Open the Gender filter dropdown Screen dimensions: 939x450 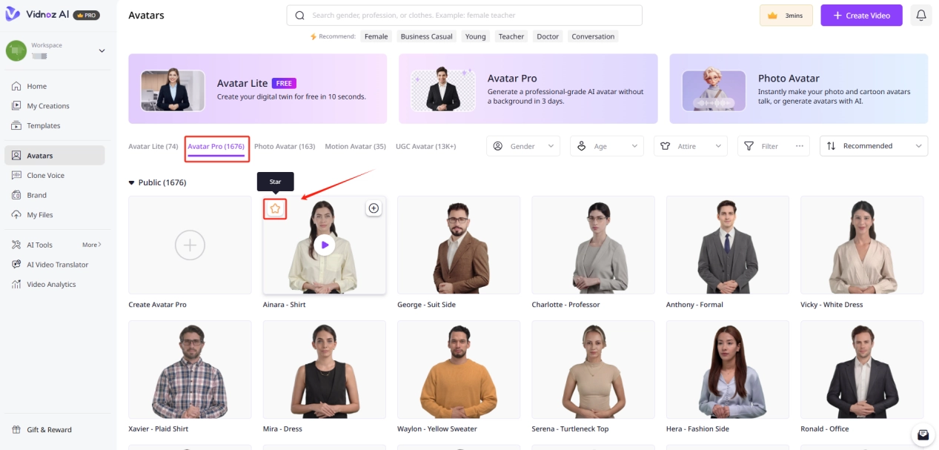tap(523, 146)
